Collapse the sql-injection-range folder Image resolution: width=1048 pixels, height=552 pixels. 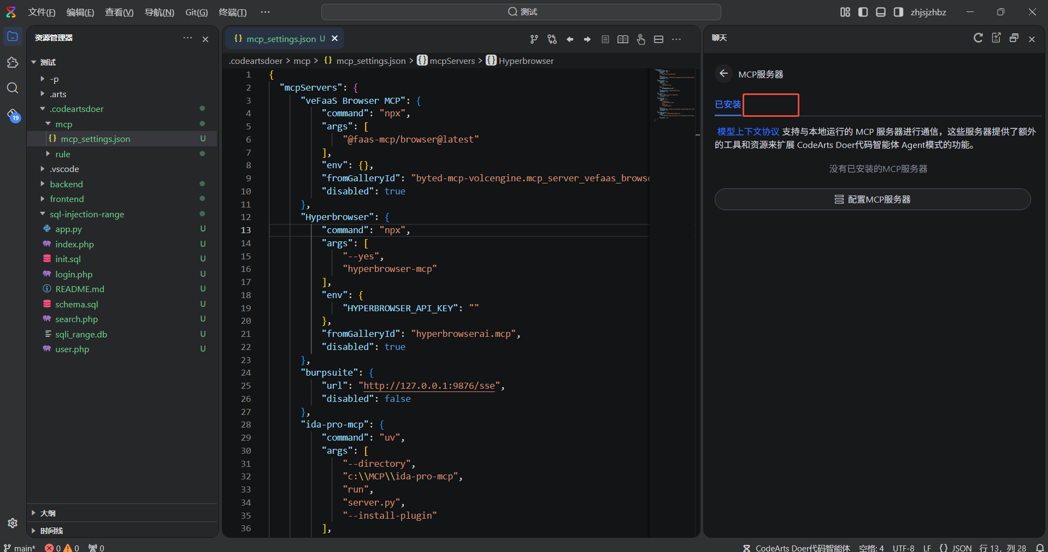coord(86,214)
